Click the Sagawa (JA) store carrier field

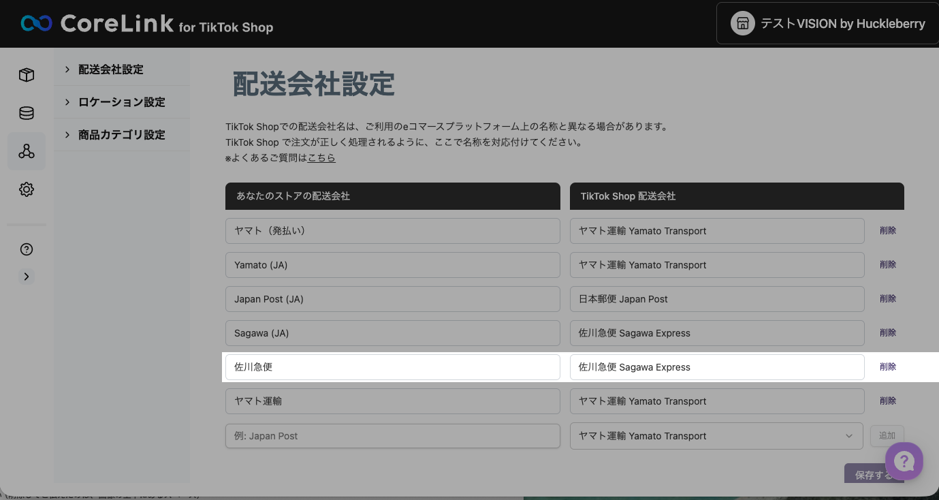point(393,333)
